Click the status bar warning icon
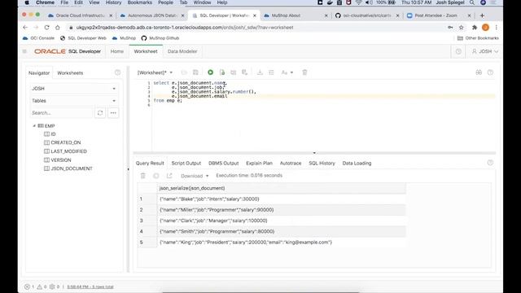Screen dimensions: 521x293 tap(40, 286)
